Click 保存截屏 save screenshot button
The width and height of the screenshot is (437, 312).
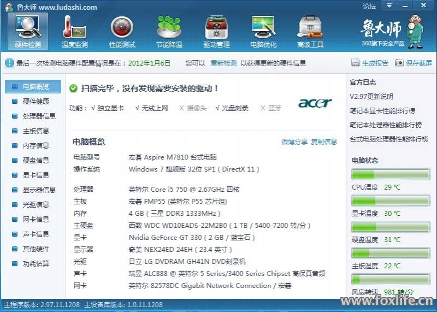414,63
